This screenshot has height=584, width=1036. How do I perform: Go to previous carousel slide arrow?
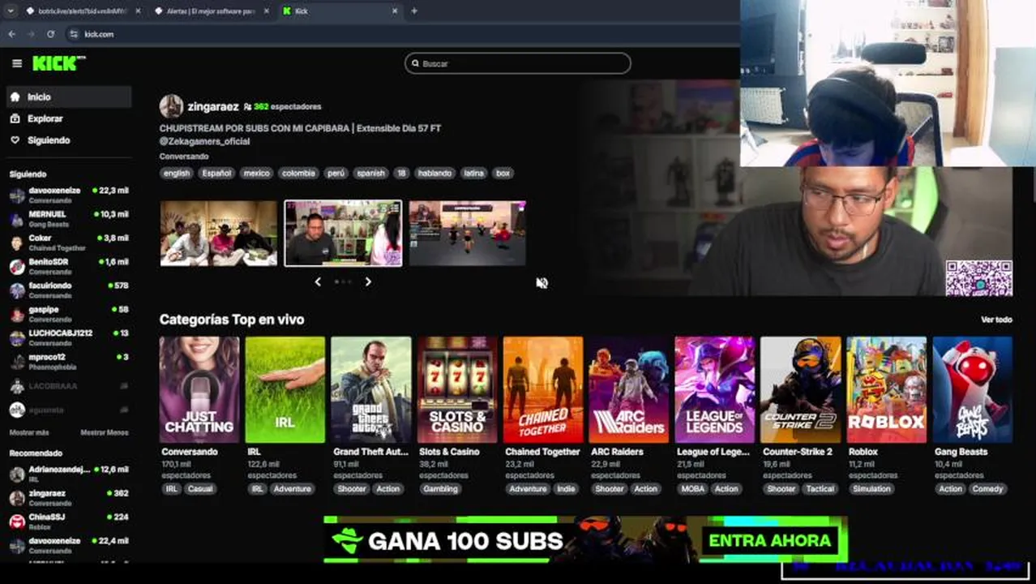click(318, 281)
